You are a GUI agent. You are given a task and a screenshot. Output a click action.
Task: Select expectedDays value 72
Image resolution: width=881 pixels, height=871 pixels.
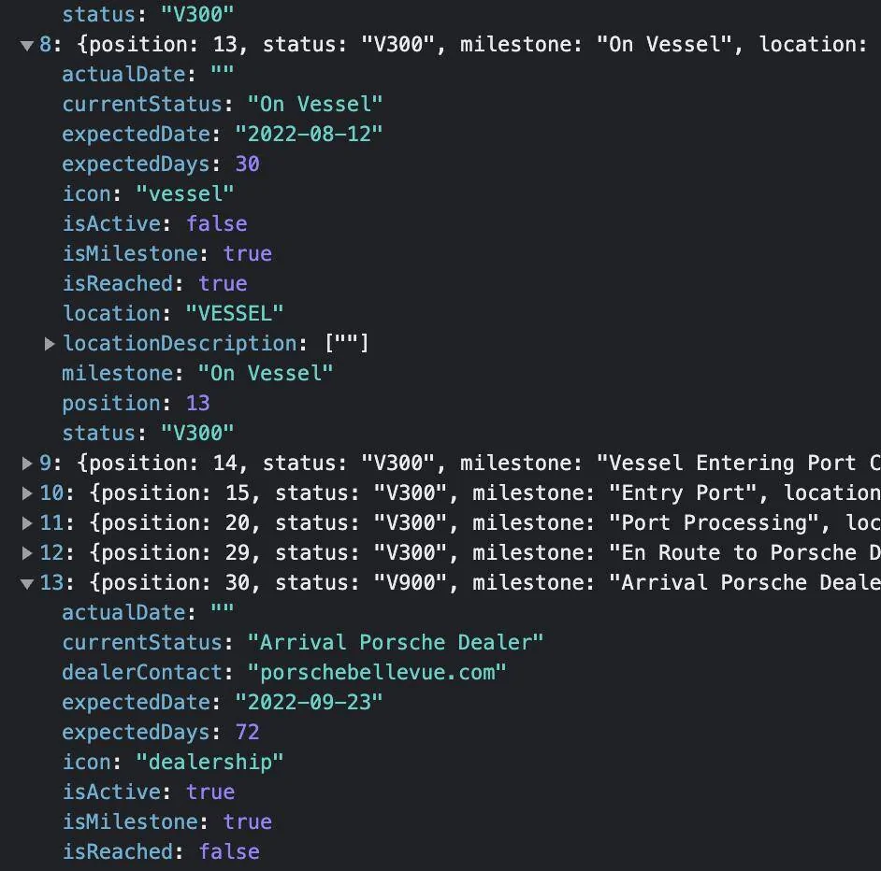[x=247, y=733]
